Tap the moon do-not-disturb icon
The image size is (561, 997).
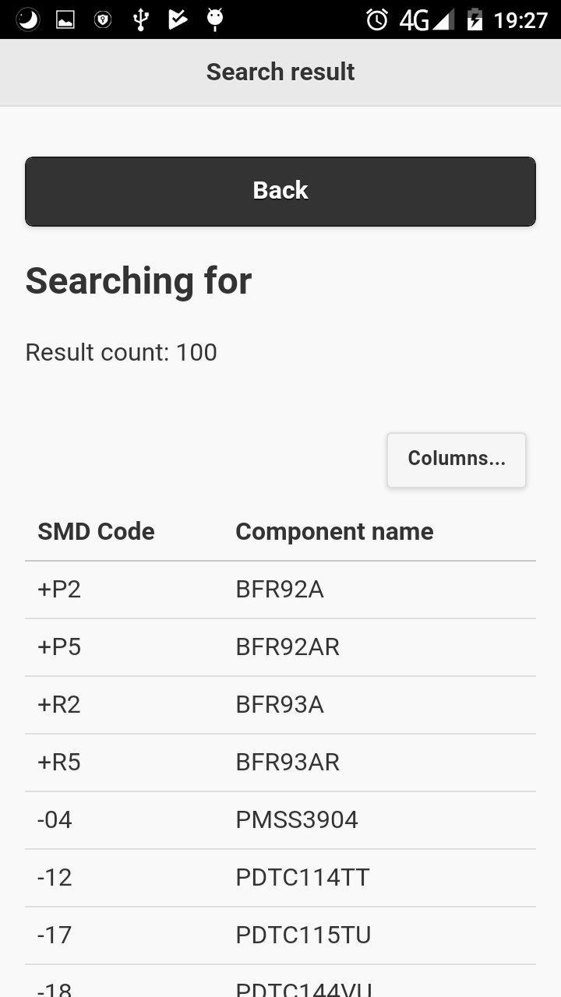tap(28, 19)
